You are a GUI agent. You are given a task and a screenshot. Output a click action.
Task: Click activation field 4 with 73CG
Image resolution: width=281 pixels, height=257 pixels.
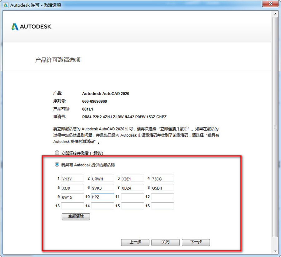[163, 179]
